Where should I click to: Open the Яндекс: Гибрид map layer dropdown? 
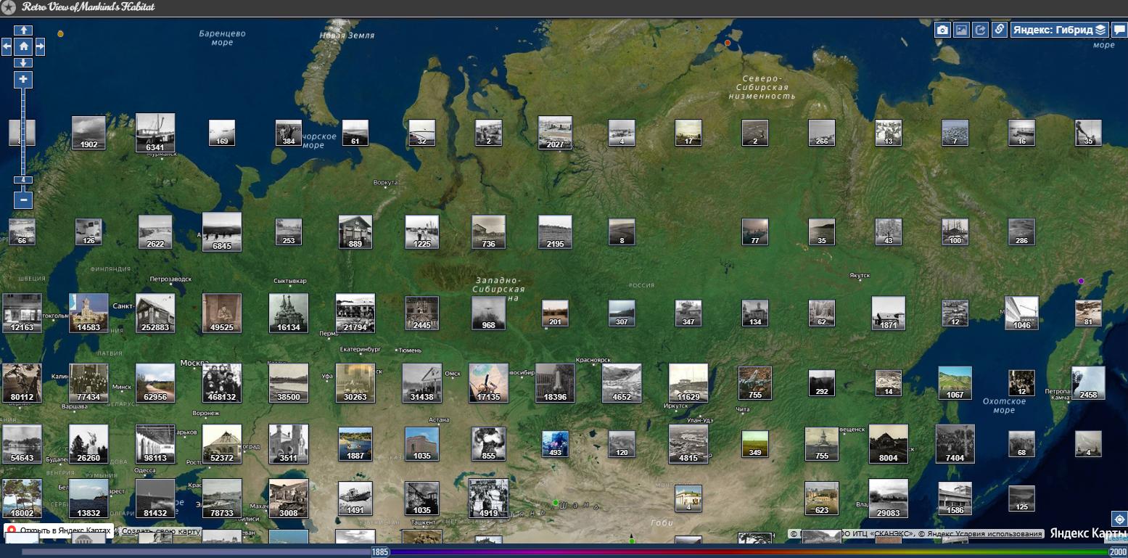(x=1059, y=30)
